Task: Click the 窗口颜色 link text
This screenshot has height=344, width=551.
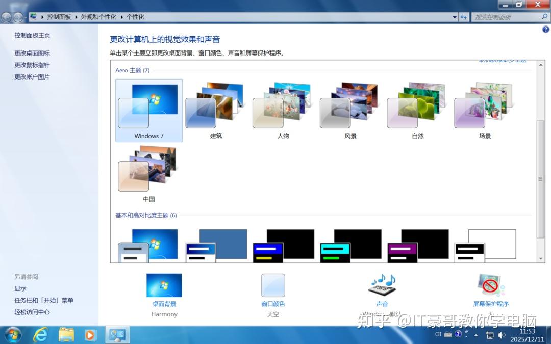Action: point(273,304)
